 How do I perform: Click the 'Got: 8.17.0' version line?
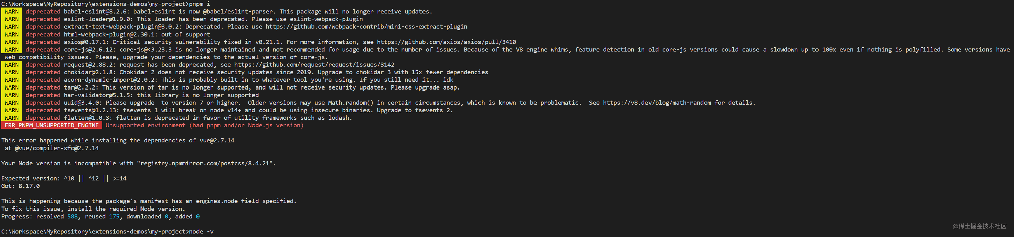point(20,186)
